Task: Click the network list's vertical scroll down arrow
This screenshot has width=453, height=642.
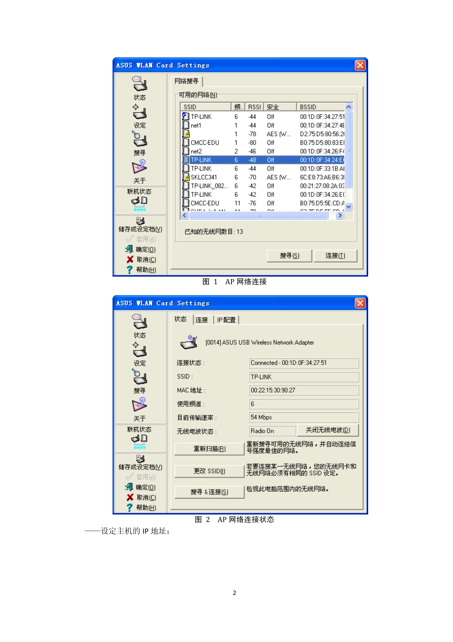Action: pos(349,207)
